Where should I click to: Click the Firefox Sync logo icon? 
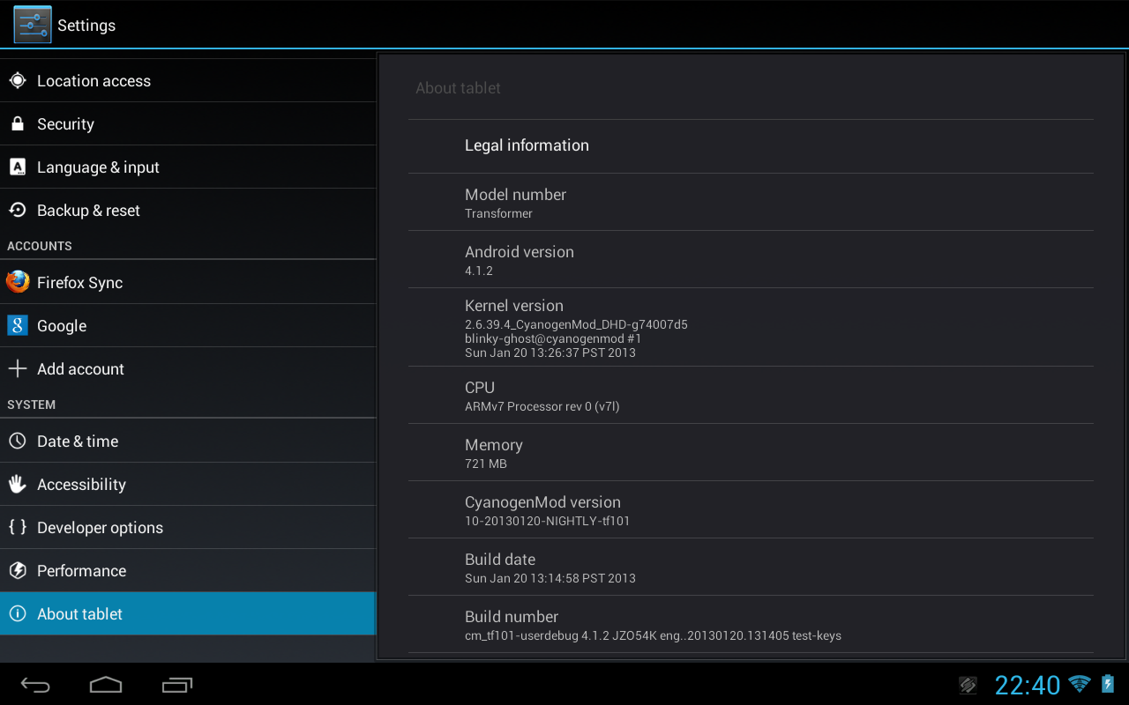click(x=18, y=282)
